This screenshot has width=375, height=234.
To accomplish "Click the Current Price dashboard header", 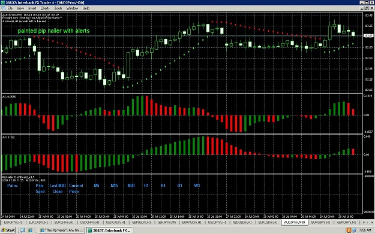I will [x=76, y=188].
